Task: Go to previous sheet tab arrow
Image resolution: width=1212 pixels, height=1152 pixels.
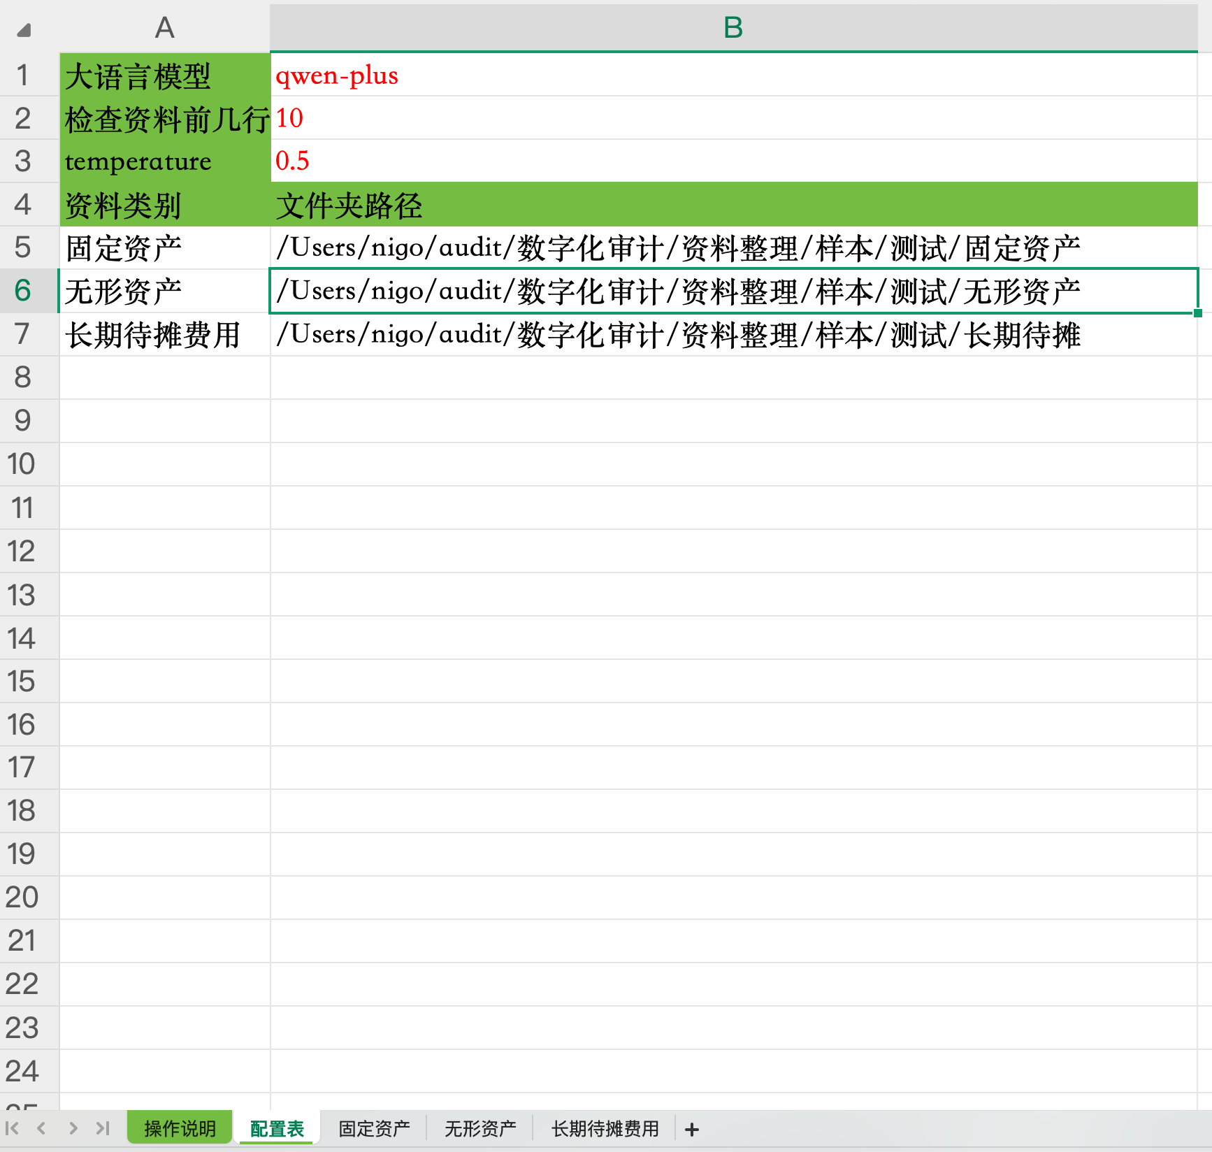Action: tap(42, 1128)
